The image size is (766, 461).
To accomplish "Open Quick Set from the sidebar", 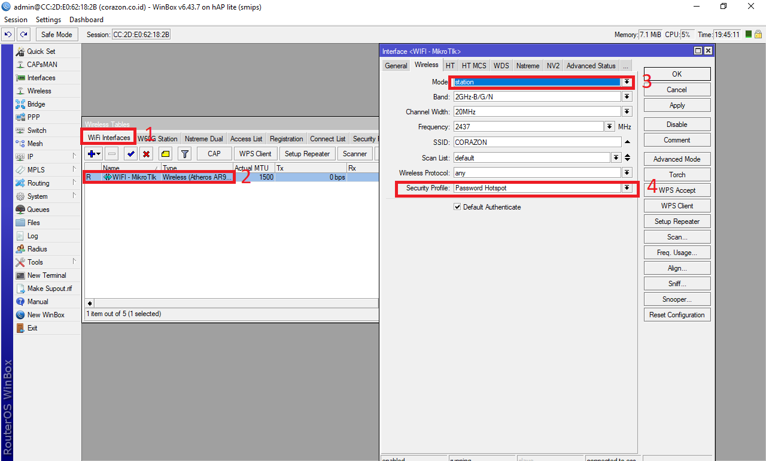I will click(41, 51).
